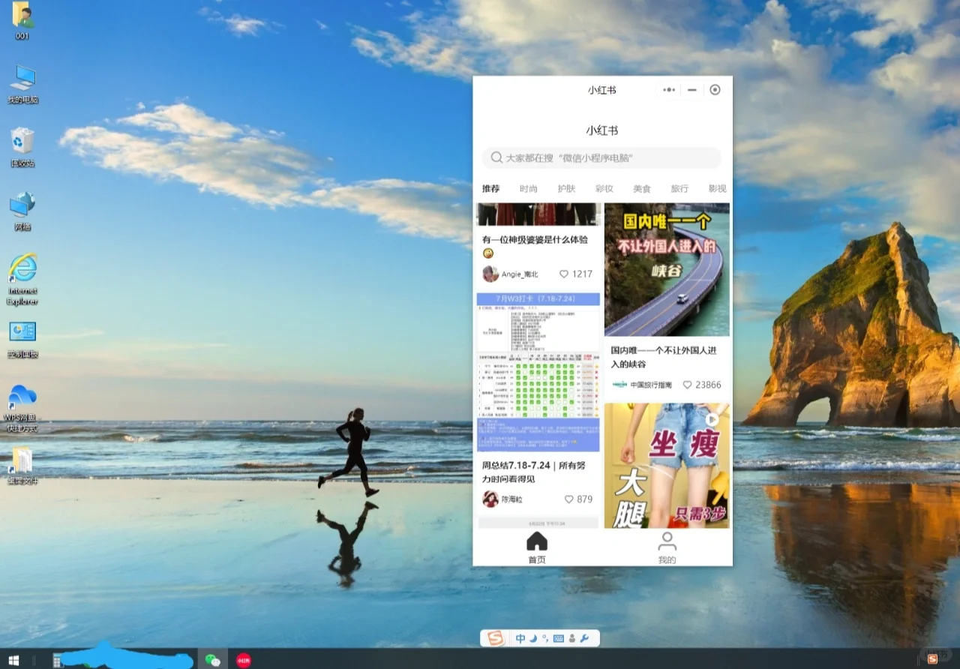Click author name Angie_南北
Image resolution: width=960 pixels, height=669 pixels.
pos(520,274)
